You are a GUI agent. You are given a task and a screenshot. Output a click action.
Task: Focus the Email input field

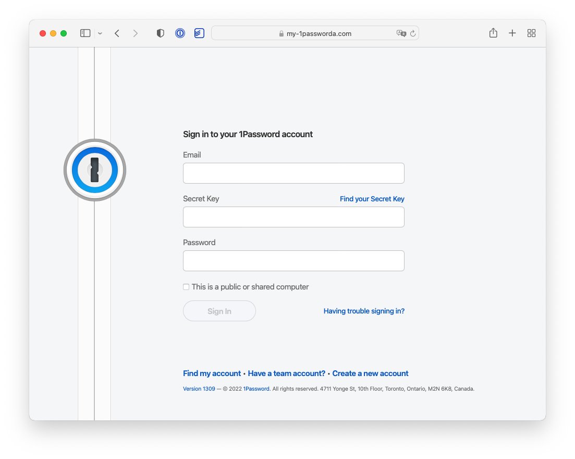pos(293,173)
